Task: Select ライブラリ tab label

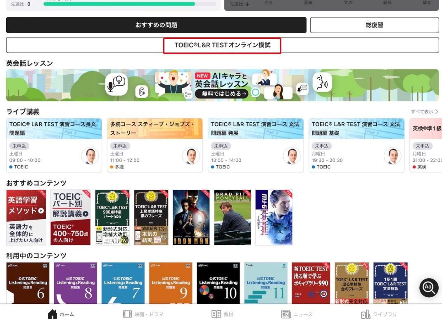Action: click(x=385, y=315)
